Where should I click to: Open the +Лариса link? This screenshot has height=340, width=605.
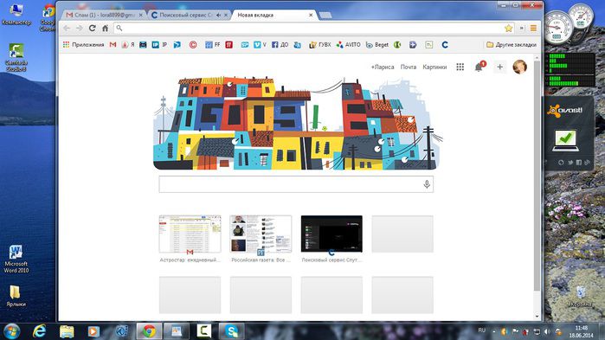[x=383, y=67]
